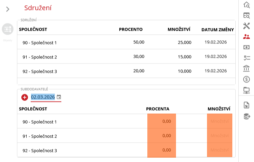
Task: Edit percentage field for 90 - Společnost 1
Action: [x=162, y=121]
